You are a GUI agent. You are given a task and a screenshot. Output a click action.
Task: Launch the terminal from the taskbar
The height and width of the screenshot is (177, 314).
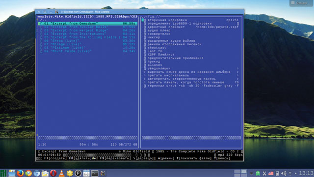95,173
